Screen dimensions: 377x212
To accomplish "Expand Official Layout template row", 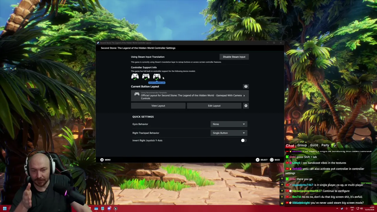I will tap(190, 96).
